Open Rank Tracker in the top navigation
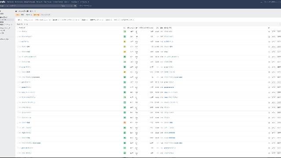Screen dimensions: 281x158 point(48,2)
